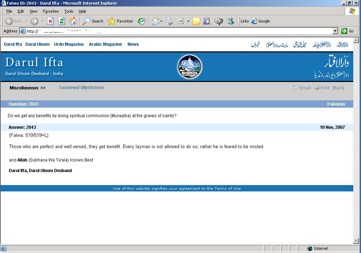Click inside the address URL field
Screen dimensions: 361x253
coord(179,31)
